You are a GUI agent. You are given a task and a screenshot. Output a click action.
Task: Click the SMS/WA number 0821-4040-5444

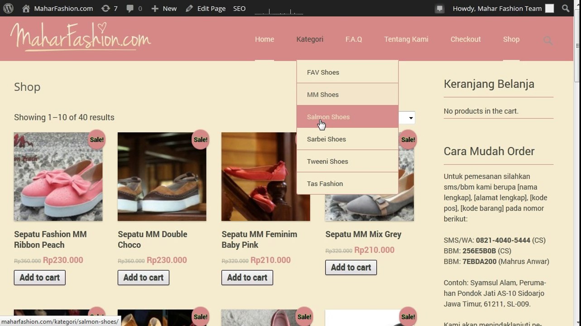click(x=503, y=240)
